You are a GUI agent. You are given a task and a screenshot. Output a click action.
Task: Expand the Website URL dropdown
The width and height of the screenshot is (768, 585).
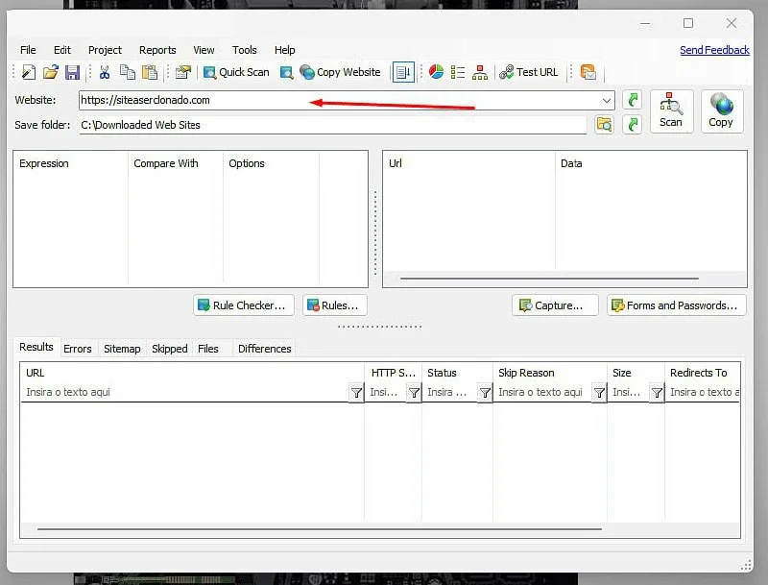[x=607, y=101]
